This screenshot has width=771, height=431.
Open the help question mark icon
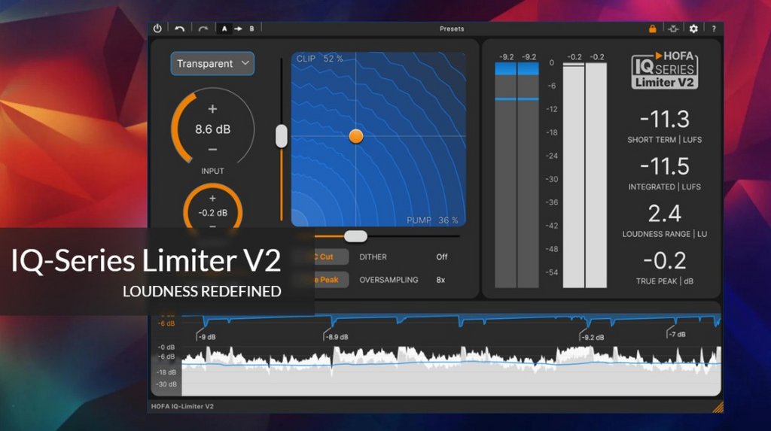click(x=714, y=29)
